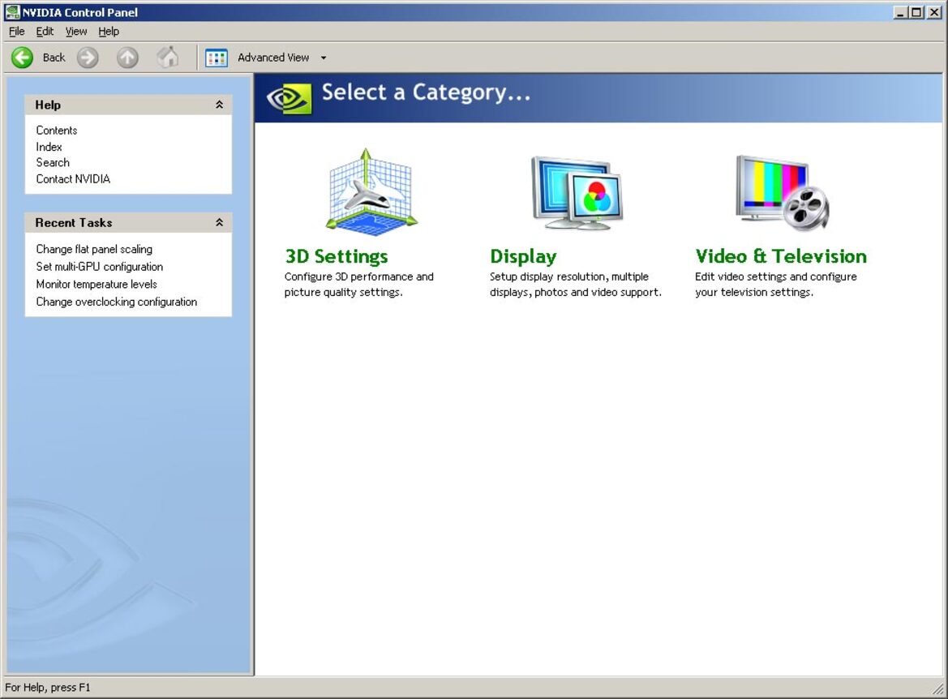
Task: Open Help Index link
Action: 49,146
